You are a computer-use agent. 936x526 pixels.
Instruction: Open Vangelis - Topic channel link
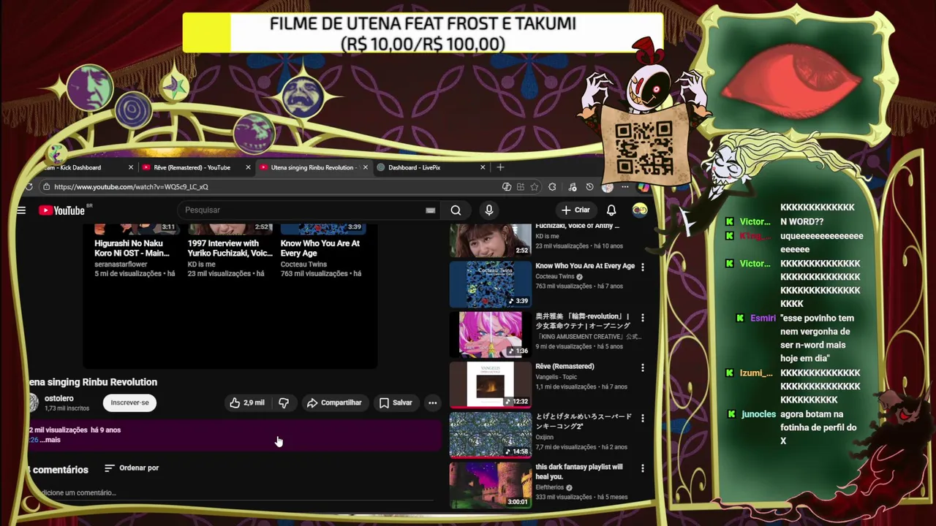(558, 377)
